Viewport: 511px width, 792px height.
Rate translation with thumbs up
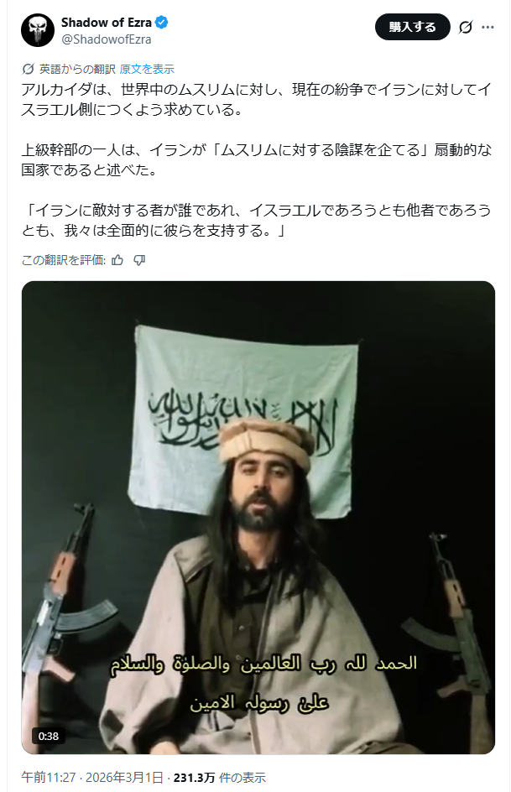tap(117, 260)
